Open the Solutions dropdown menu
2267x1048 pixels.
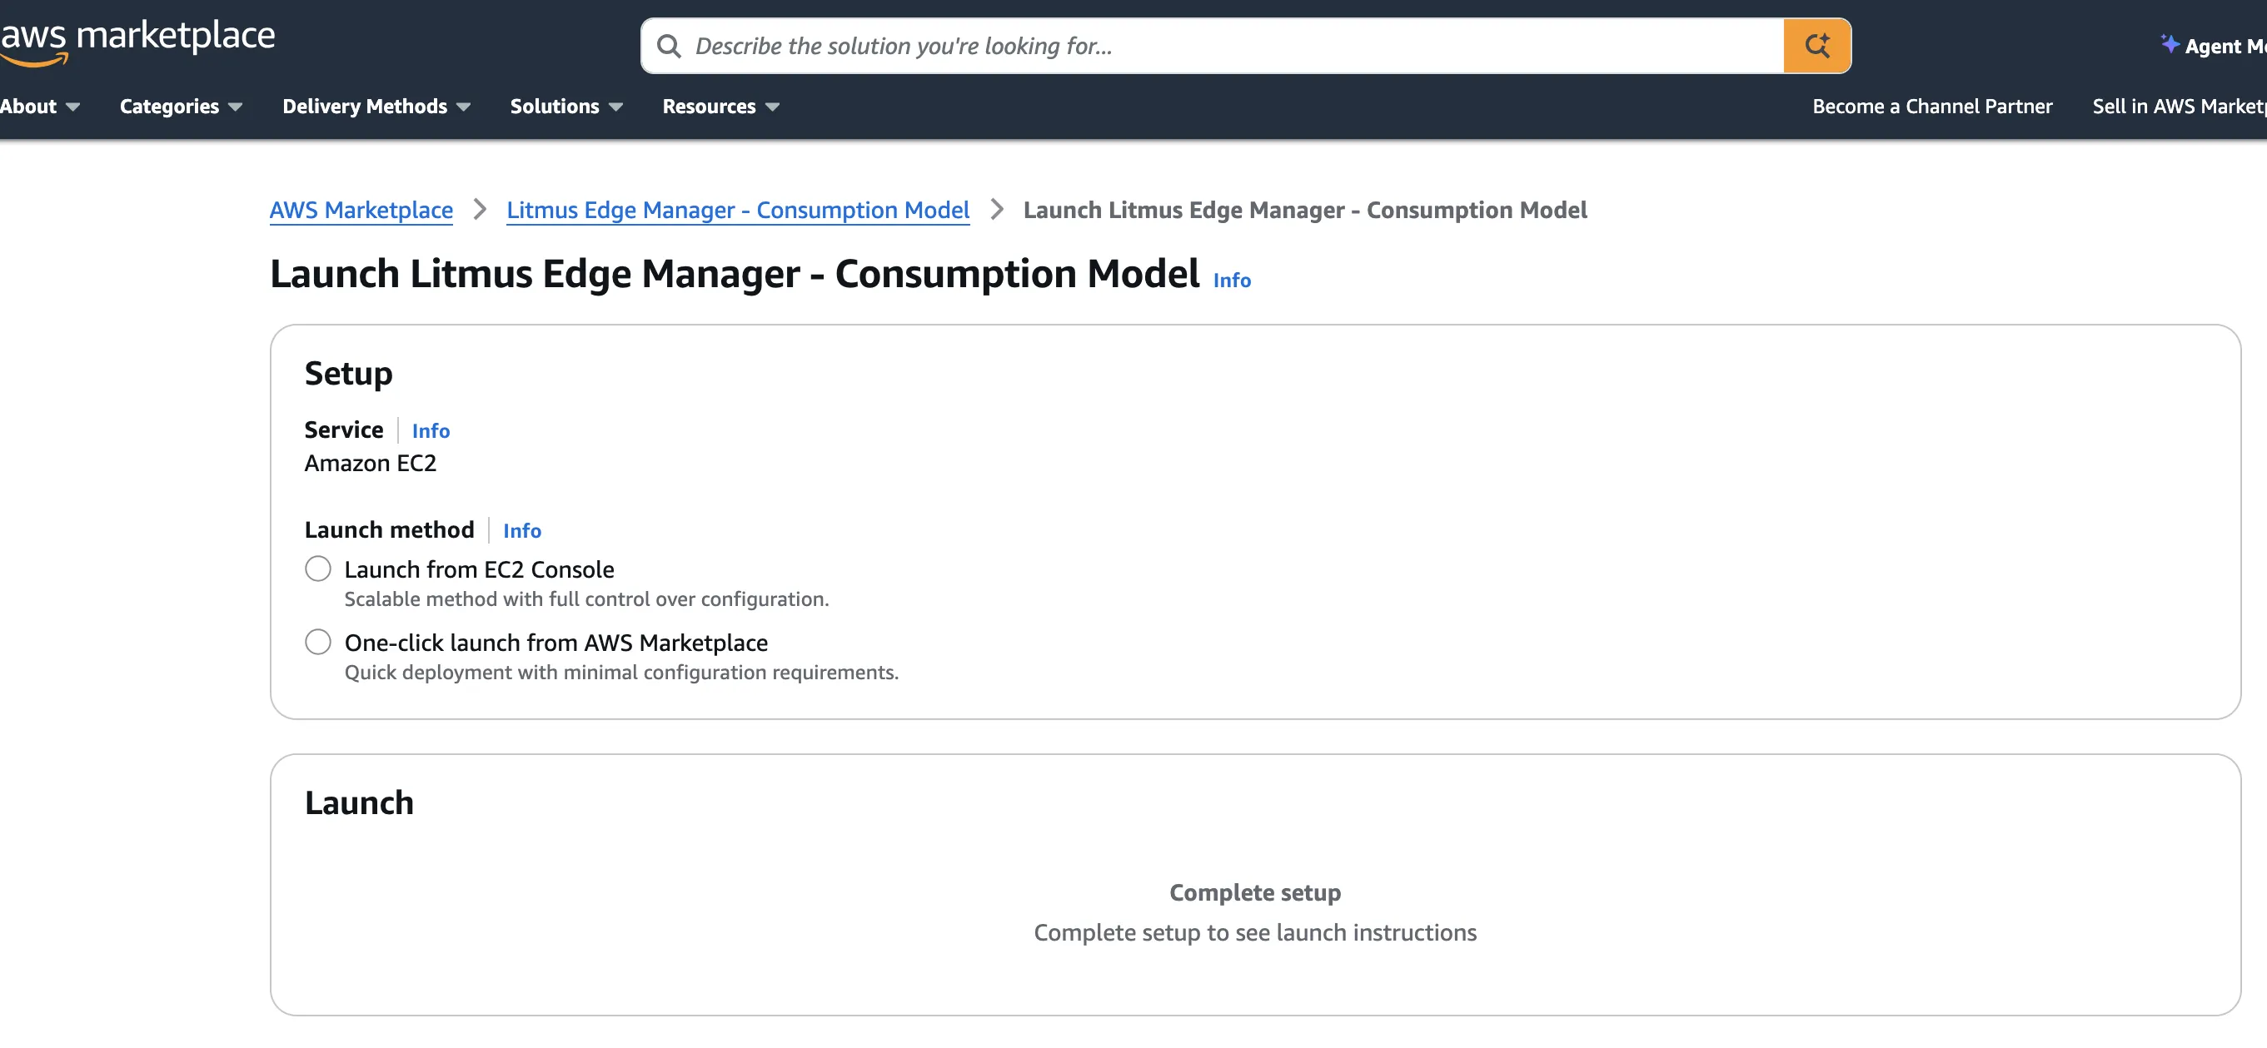pyautogui.click(x=566, y=106)
